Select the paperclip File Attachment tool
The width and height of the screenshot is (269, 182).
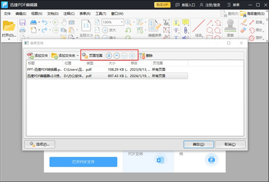[x=186, y=30]
